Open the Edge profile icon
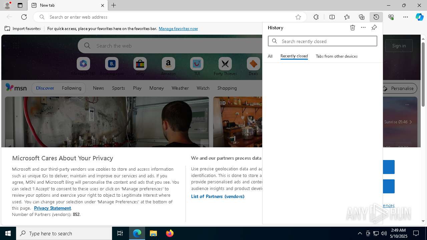Viewport: 427px width, 240px height. pyautogui.click(x=7, y=5)
